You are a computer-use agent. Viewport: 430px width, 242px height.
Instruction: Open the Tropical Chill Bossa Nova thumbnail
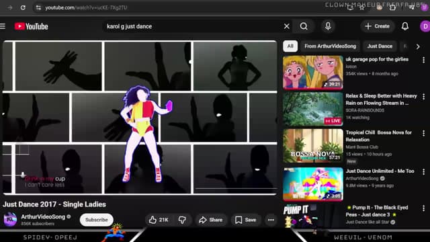coord(313,146)
